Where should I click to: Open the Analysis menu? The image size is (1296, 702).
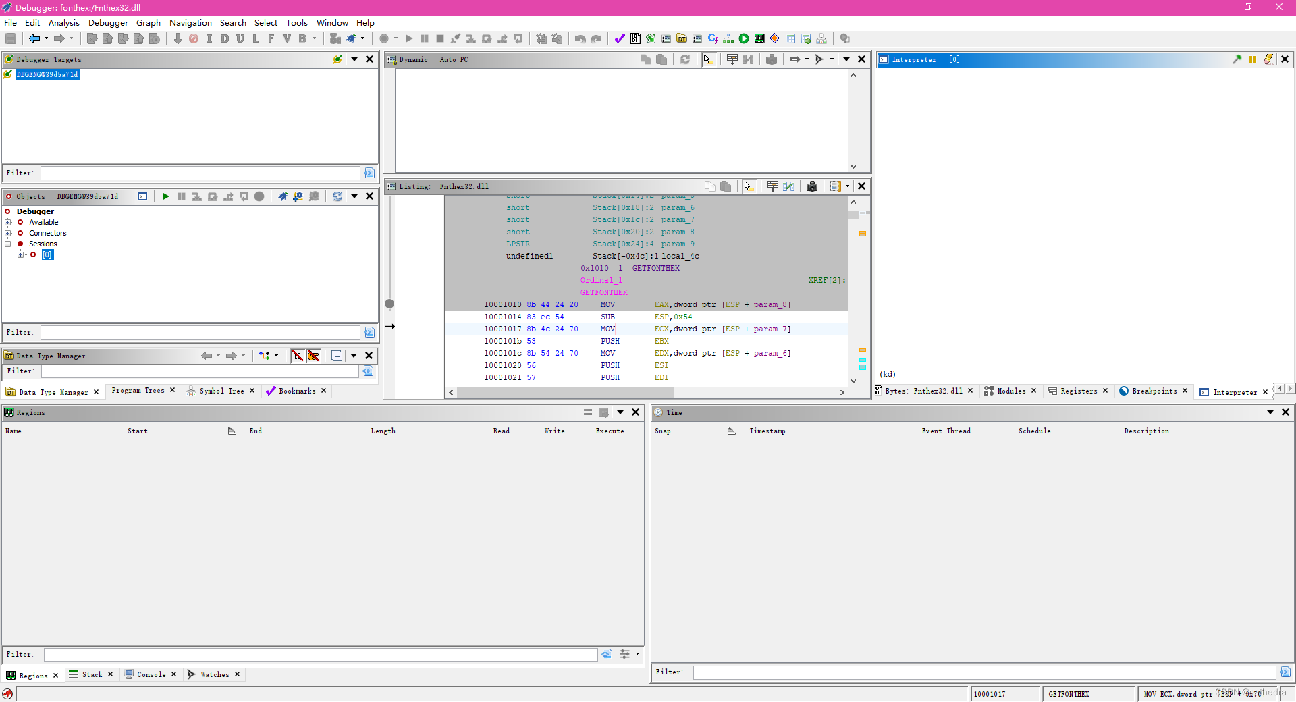(64, 22)
